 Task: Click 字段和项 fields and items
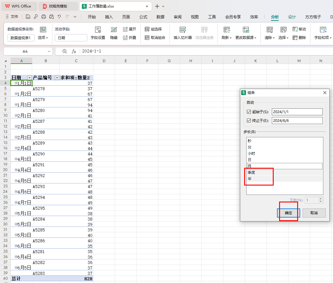point(323,33)
